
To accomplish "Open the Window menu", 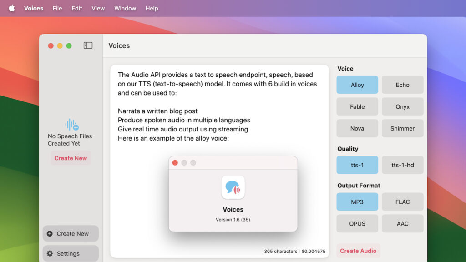I will pos(125,8).
